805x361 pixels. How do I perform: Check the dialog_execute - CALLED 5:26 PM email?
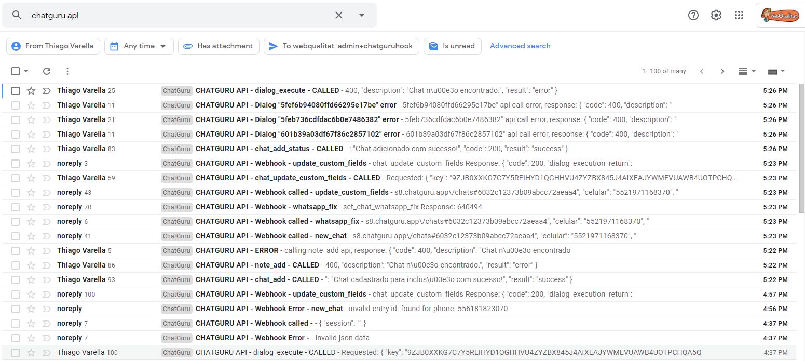point(16,91)
